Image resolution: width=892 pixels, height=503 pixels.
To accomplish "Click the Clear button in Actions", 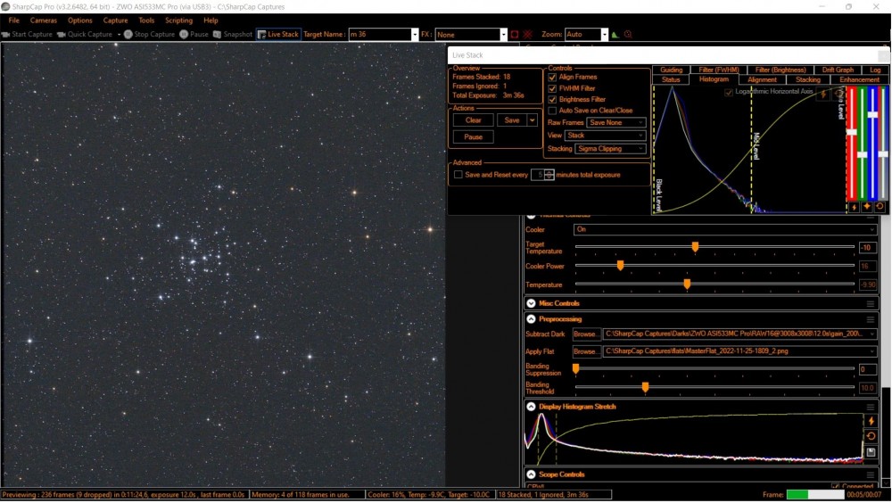I will tap(474, 120).
